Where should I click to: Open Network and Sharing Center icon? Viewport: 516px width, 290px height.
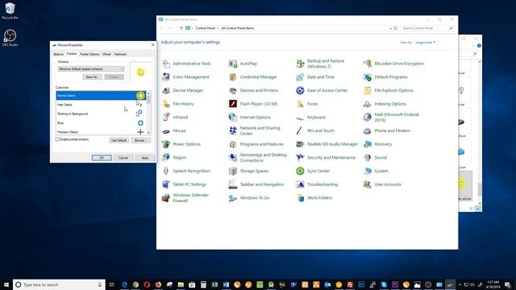tap(233, 130)
